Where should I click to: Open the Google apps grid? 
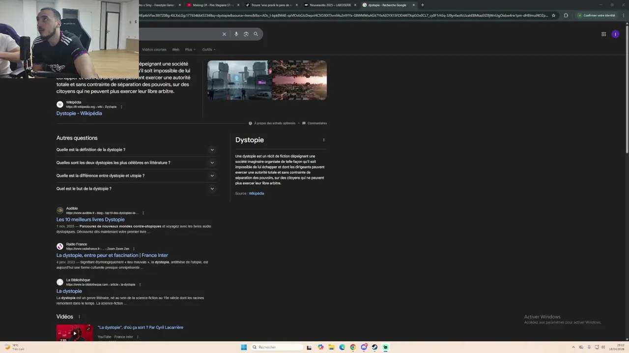(603, 34)
